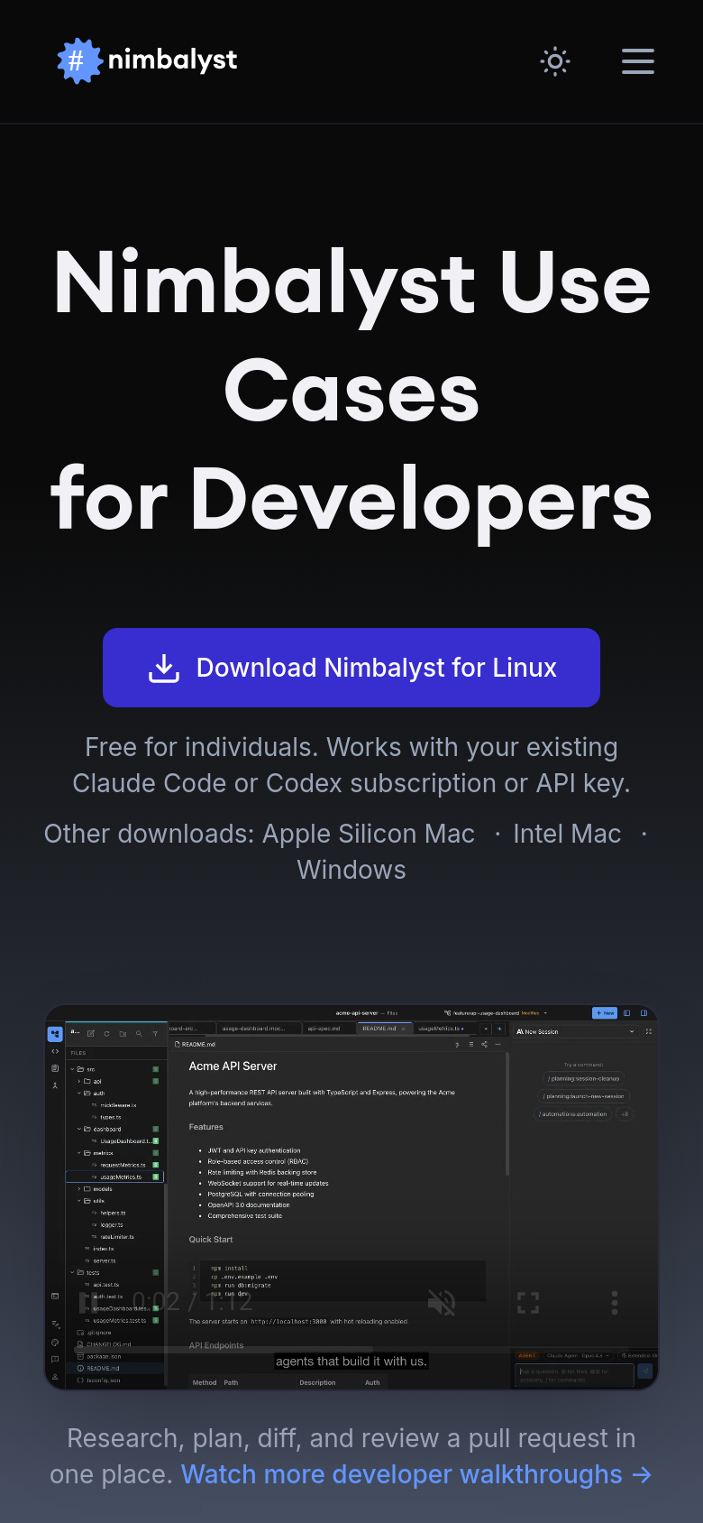703x1523 pixels.
Task: Unmute the video via muted speaker icon
Action: (x=442, y=1302)
